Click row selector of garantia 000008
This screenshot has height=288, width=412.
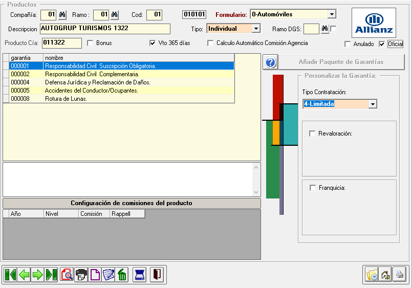(6, 98)
